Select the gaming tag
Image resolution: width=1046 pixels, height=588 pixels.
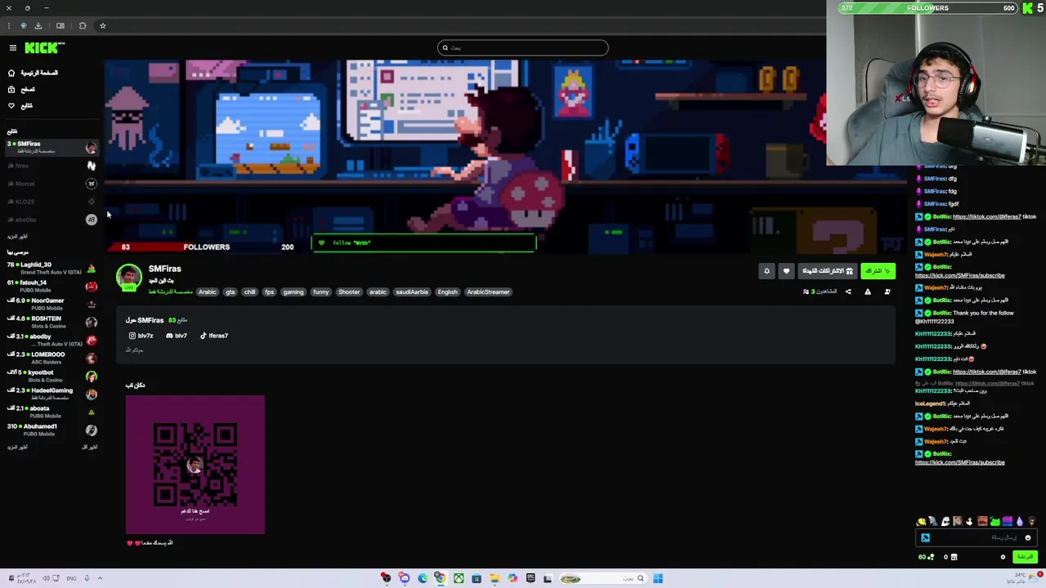(x=293, y=292)
